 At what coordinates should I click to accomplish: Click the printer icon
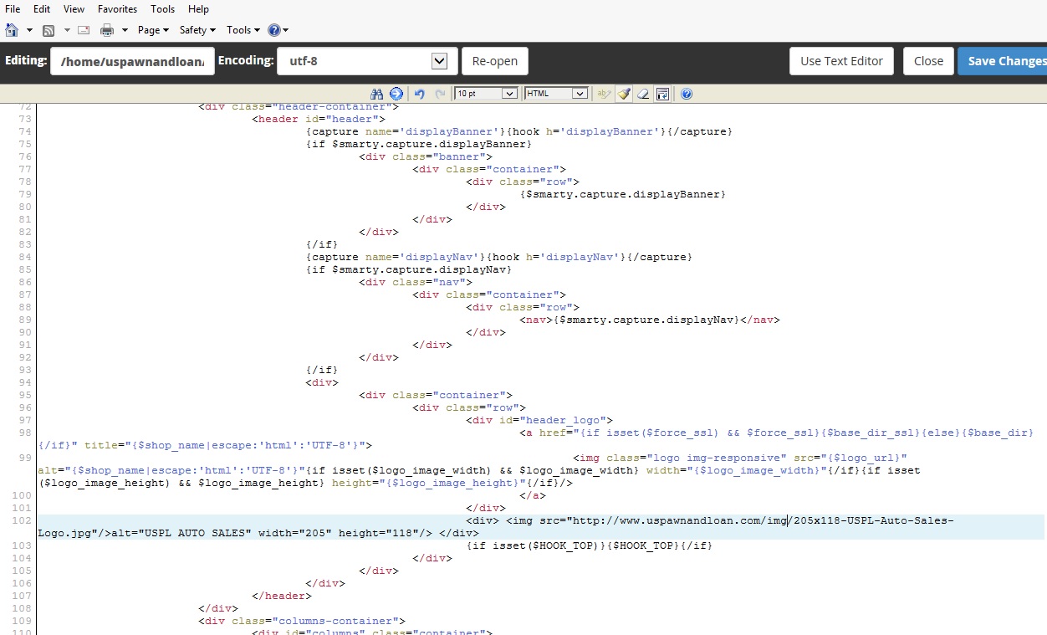tap(107, 30)
